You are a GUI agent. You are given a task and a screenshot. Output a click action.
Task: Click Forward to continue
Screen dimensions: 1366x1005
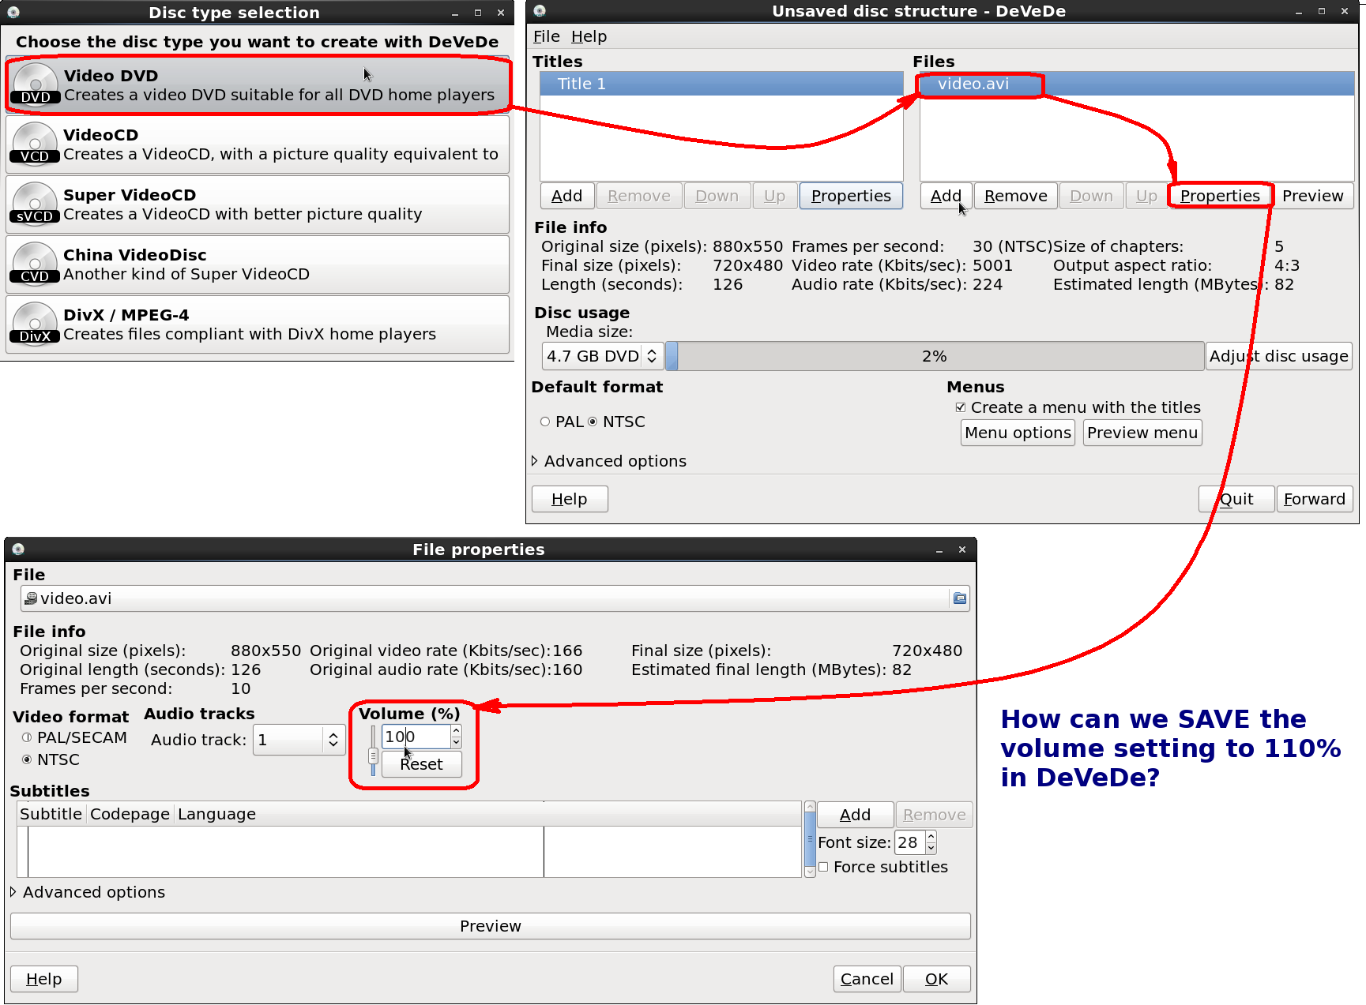pos(1315,499)
